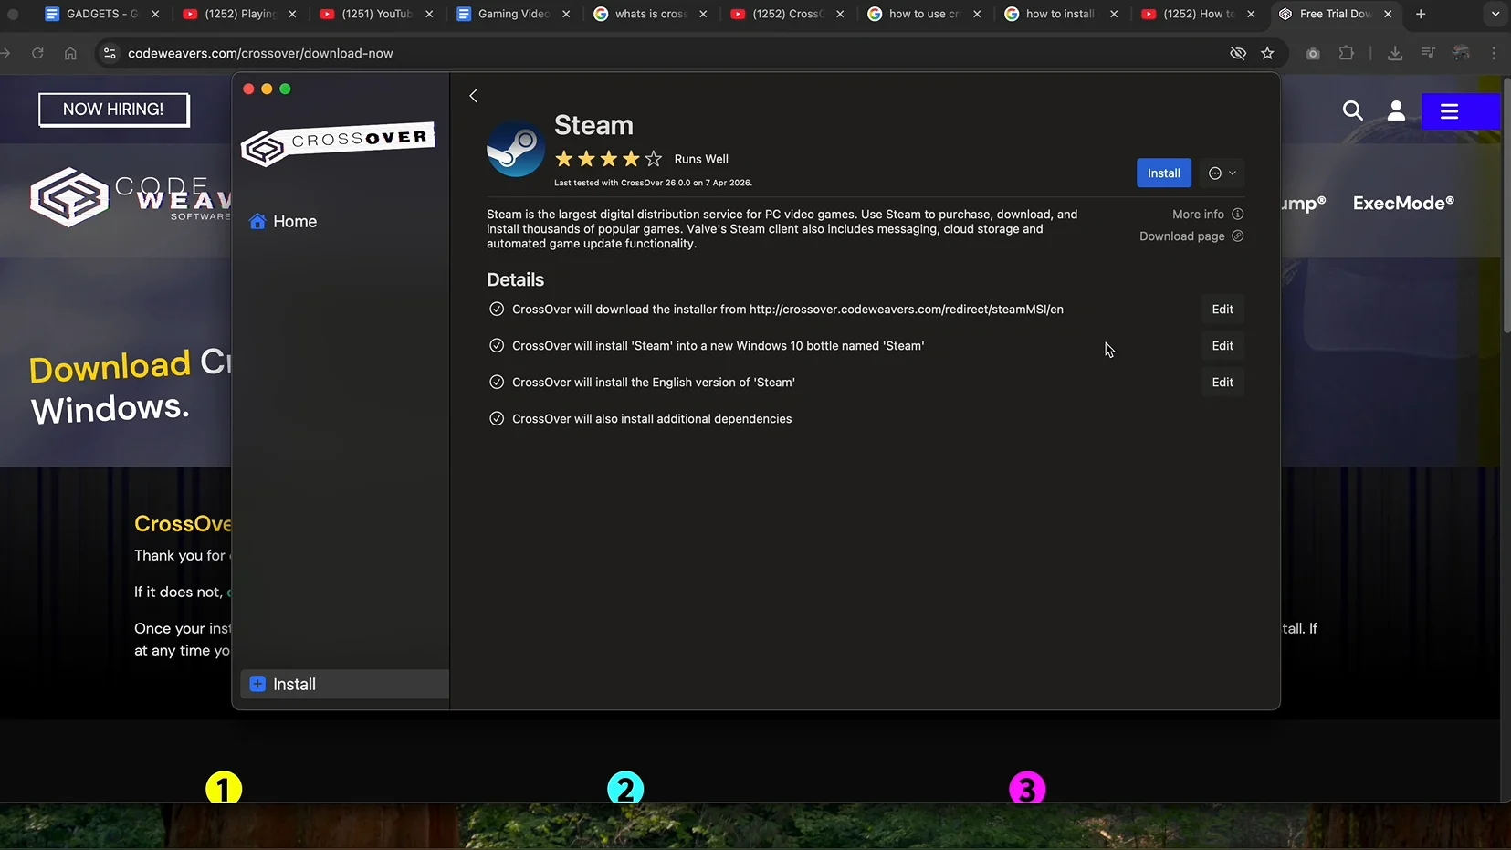1511x850 pixels.
Task: Click the user account icon near the hamburger menu
Action: click(1394, 111)
